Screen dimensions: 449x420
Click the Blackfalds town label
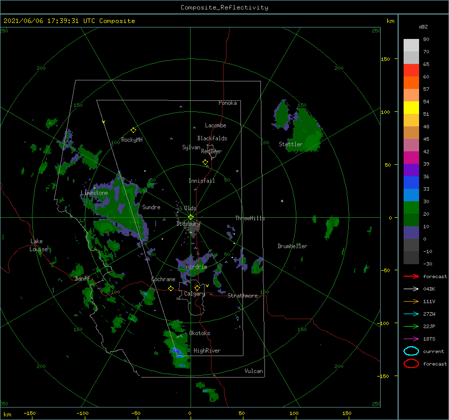pyautogui.click(x=212, y=138)
